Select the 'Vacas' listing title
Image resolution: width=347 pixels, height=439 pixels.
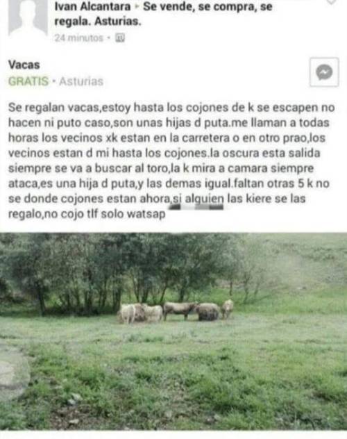pyautogui.click(x=24, y=65)
